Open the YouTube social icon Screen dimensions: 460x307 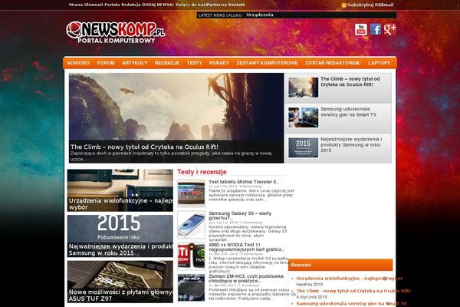pyautogui.click(x=361, y=30)
